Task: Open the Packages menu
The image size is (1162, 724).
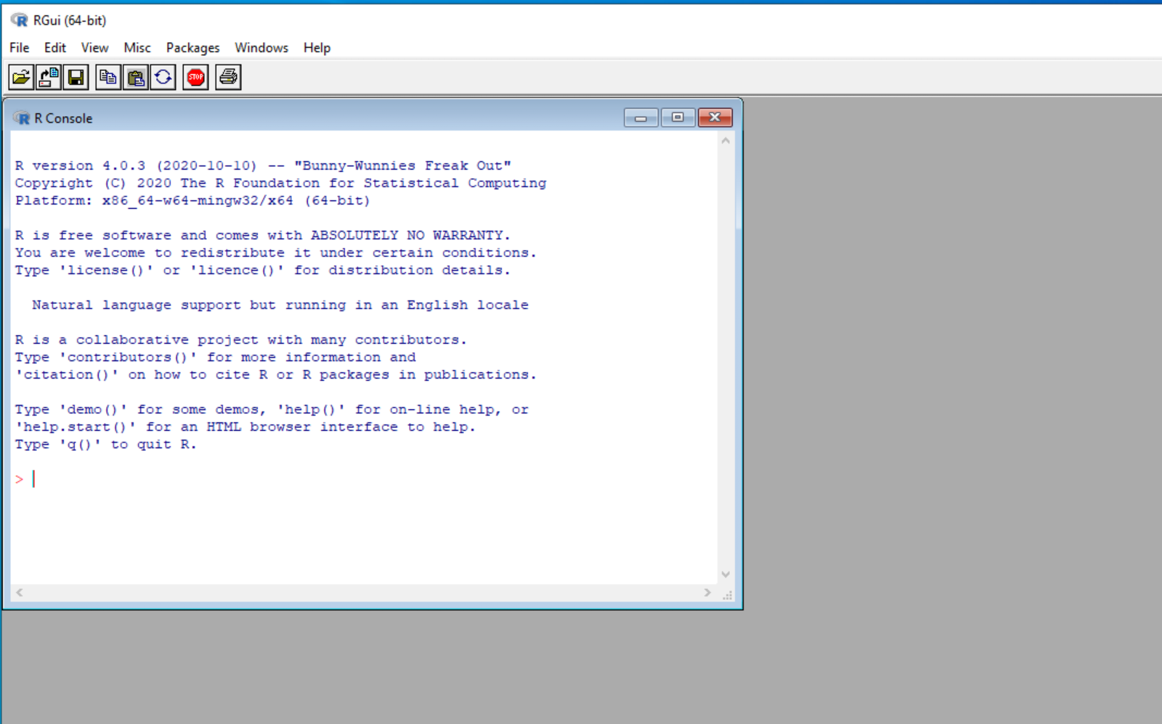Action: click(192, 48)
